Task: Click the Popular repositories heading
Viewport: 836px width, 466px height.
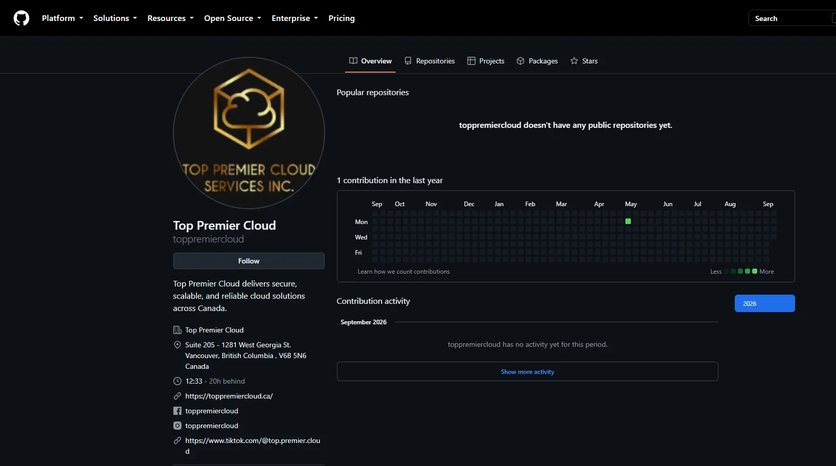Action: (x=373, y=93)
